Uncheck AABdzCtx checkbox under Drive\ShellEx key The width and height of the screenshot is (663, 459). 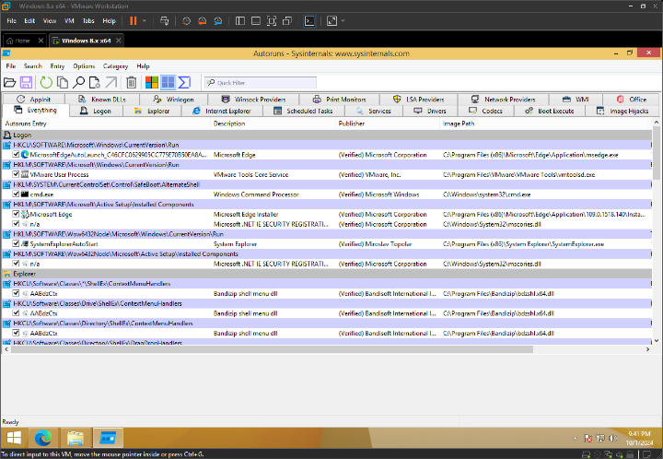[x=16, y=313]
